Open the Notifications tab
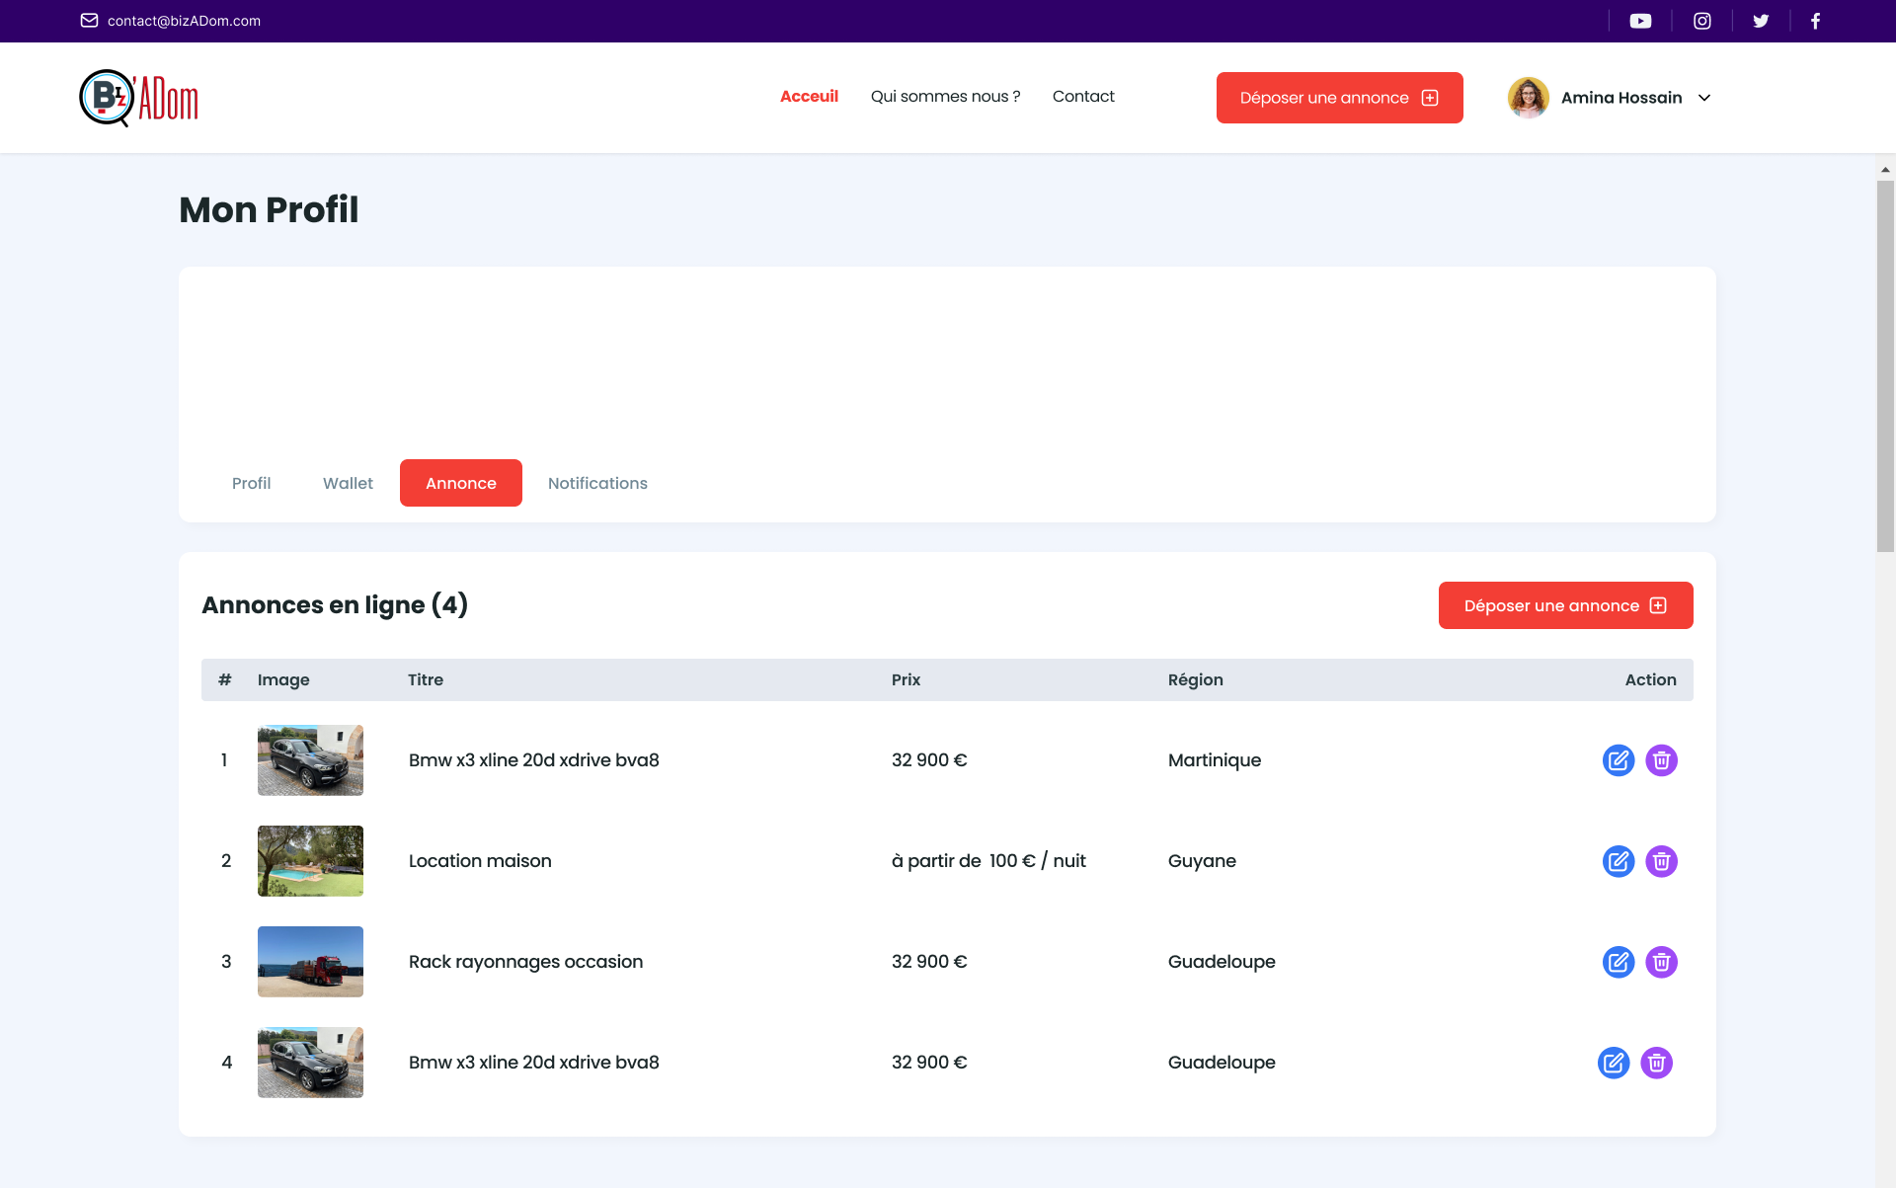 coord(597,483)
